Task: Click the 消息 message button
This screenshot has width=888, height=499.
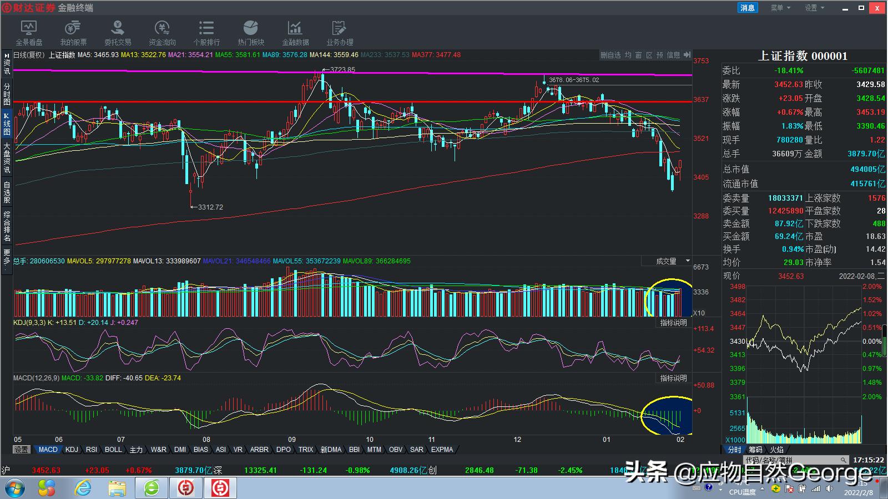Action: [x=747, y=8]
